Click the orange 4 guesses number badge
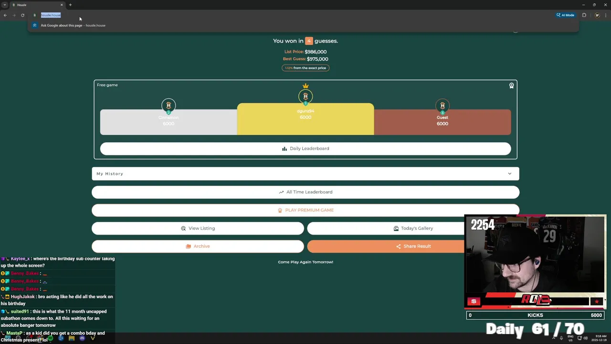611x344 pixels. [x=309, y=41]
